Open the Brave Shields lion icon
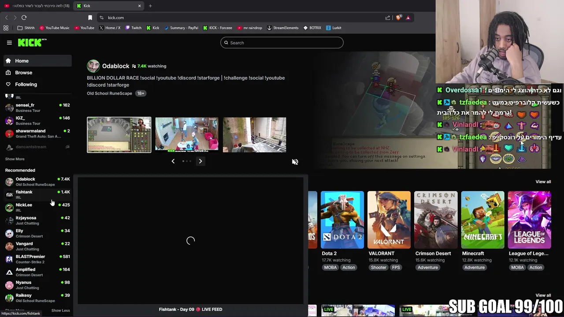 (x=398, y=18)
